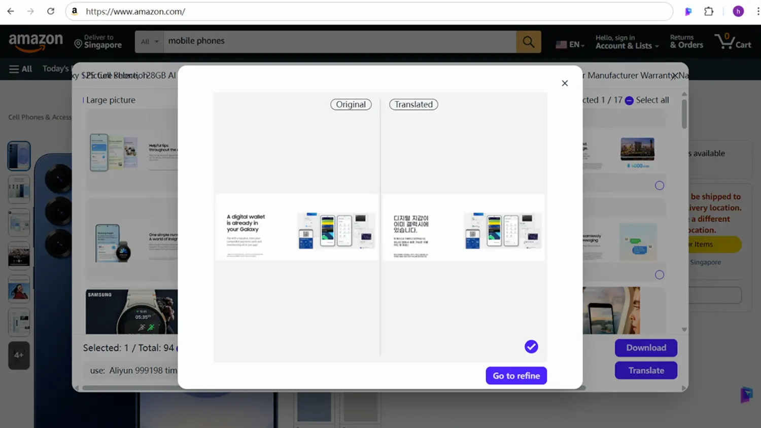Open the Cell Phones & Accessories breadcrumb

[x=40, y=117]
